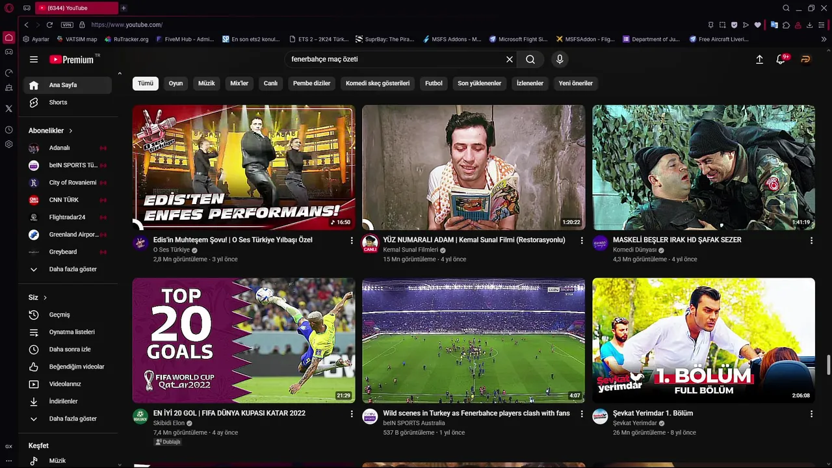Expand Daha fazla göster under Siz
832x468 pixels.
(68, 419)
